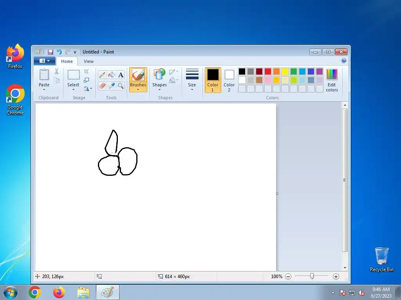
Task: Click Paint application icon in title bar
Action: 38,52
